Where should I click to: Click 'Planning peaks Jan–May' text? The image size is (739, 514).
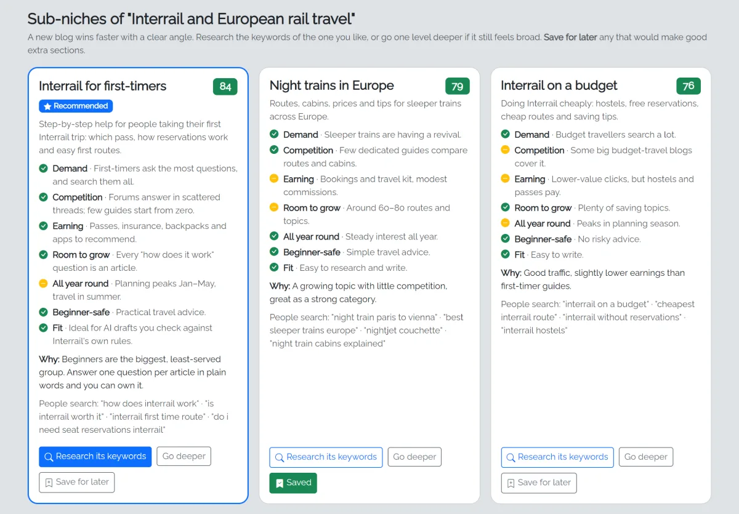[x=165, y=284]
